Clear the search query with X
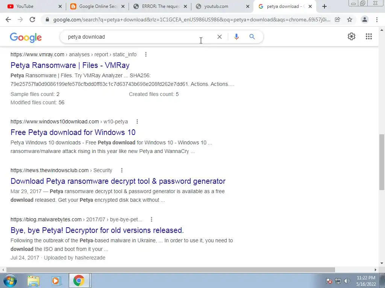Image resolution: width=385 pixels, height=288 pixels. point(220,37)
